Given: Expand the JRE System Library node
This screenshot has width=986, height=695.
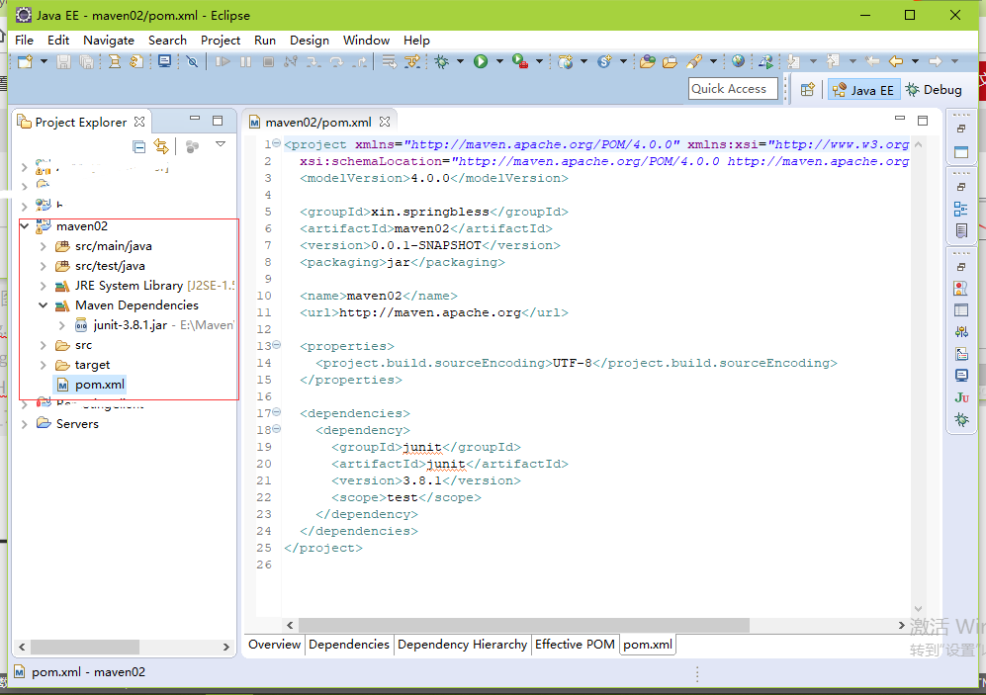Looking at the screenshot, I should tap(44, 286).
